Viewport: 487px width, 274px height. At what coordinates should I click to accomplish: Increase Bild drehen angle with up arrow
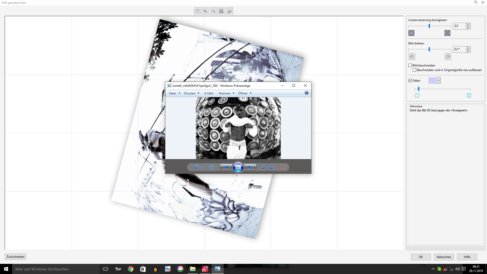468,48
